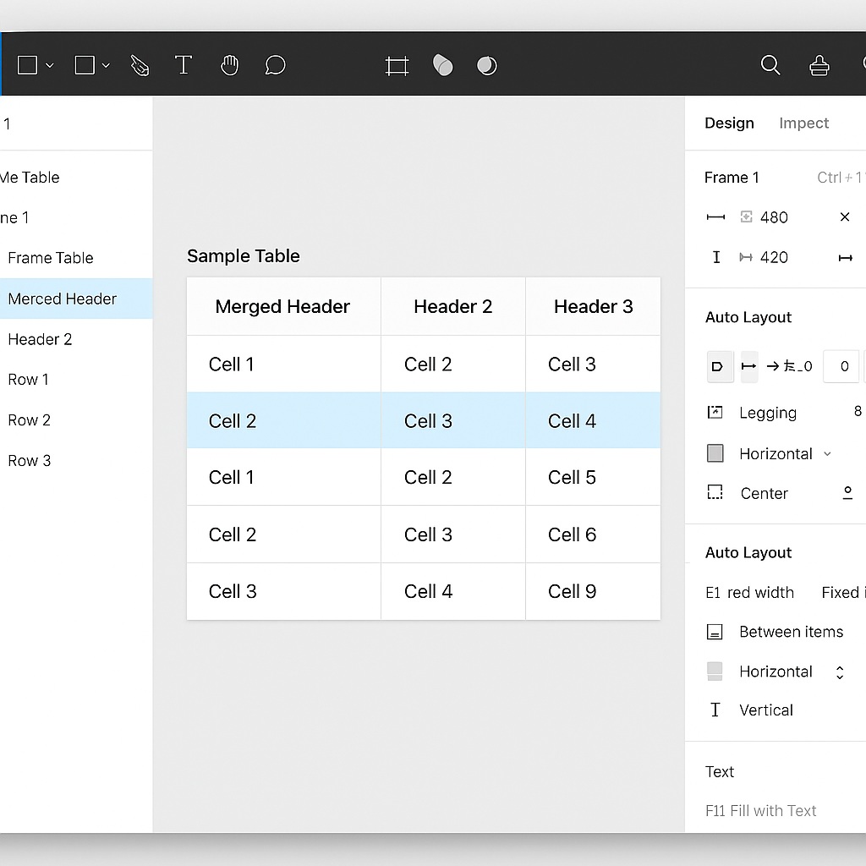Switch to the Impect tab

pos(803,123)
